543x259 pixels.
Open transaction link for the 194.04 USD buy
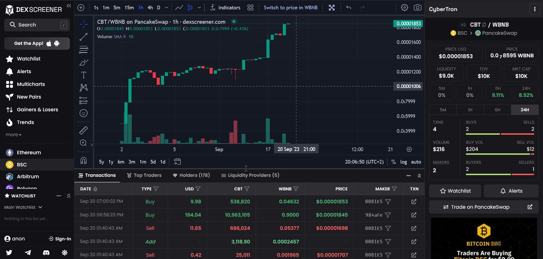414,215
